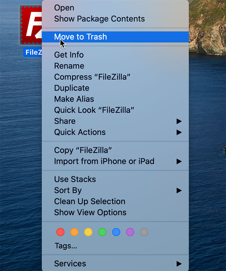Open the Tags… dialog entry

(x=66, y=246)
